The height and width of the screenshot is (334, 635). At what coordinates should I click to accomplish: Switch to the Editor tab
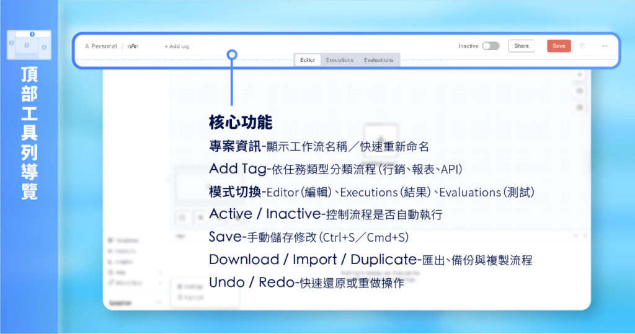pyautogui.click(x=308, y=60)
